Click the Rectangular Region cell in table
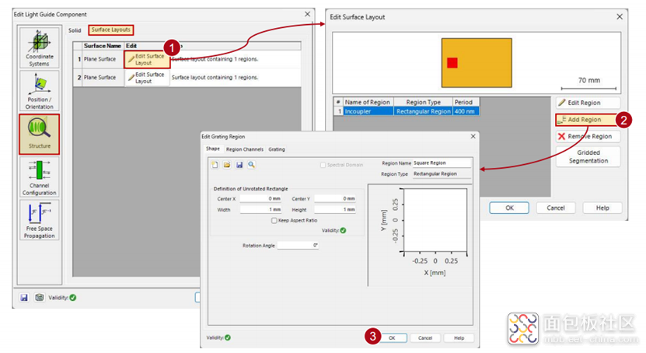Screen dimensions: 646x353 point(423,111)
